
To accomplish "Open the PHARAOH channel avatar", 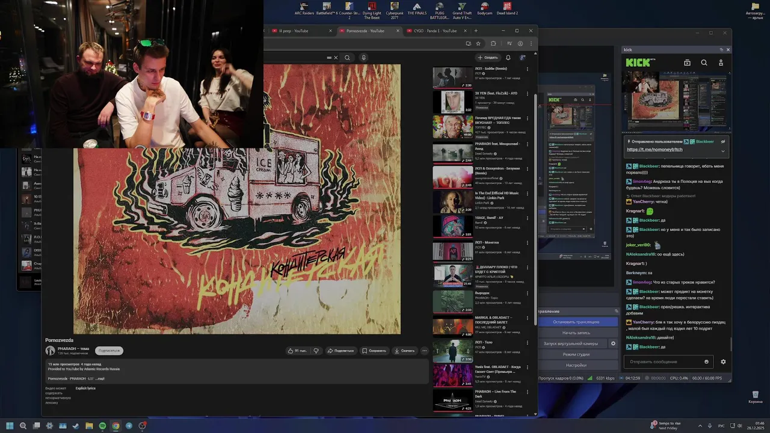I will coord(50,351).
